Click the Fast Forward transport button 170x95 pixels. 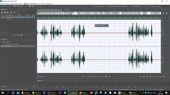96,77
